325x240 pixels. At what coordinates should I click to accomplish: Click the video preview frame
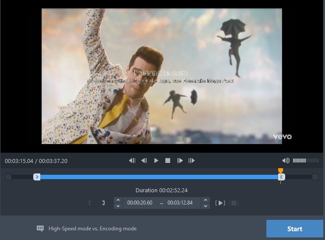[x=162, y=76]
